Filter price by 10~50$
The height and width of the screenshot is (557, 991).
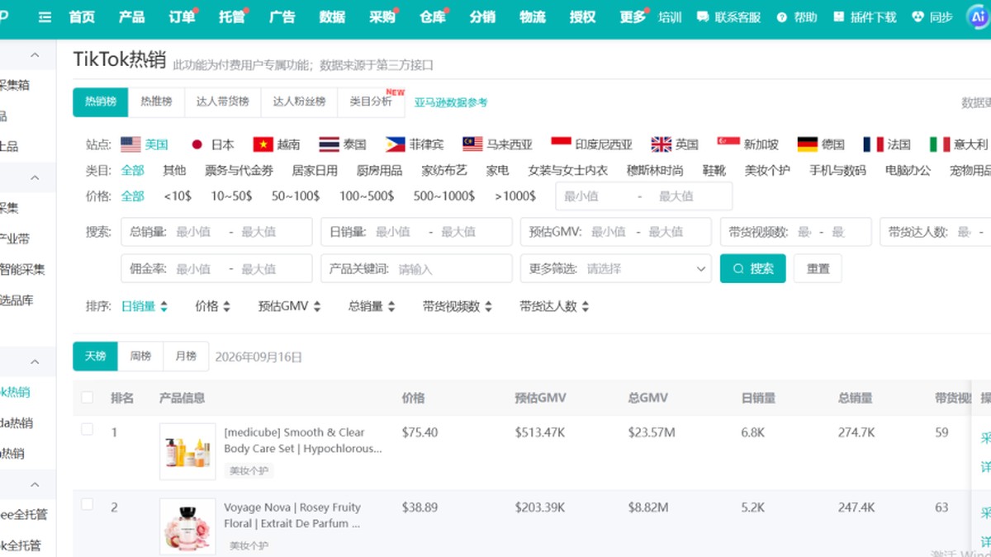click(x=232, y=196)
